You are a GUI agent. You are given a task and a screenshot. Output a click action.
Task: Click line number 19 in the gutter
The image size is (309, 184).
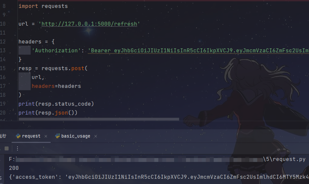pos(3,104)
